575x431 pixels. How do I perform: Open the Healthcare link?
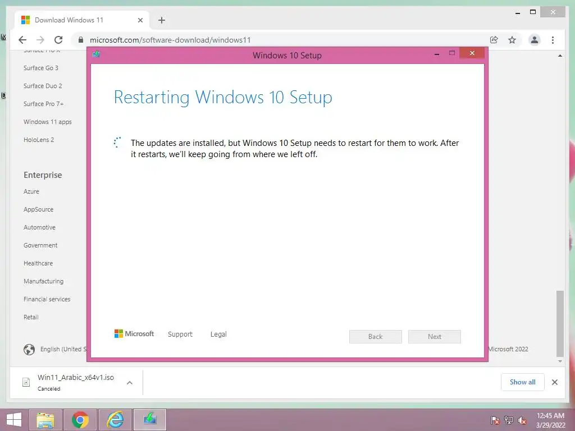pos(38,263)
